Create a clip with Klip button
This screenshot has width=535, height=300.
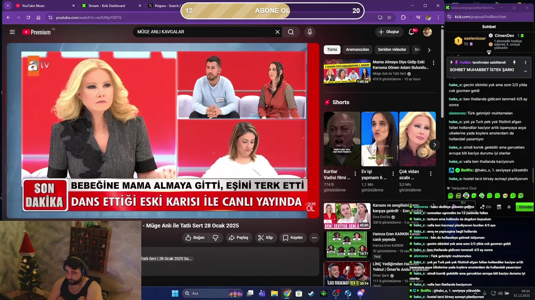point(265,237)
